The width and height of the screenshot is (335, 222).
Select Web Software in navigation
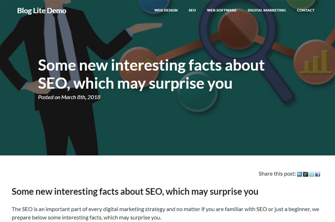[x=222, y=10]
